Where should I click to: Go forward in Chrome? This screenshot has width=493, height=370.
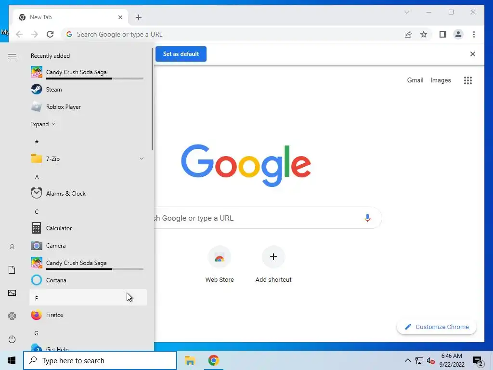pyautogui.click(x=35, y=34)
